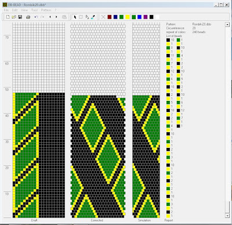The width and height of the screenshot is (232, 225).
Task: Shift the pattern left with arrow icon
Action: pyautogui.click(x=50, y=17)
